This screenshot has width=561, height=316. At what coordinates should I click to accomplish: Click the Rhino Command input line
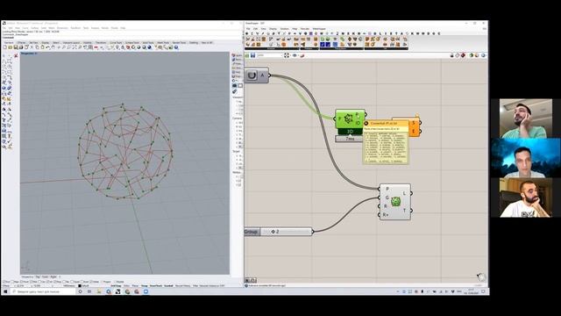pos(122,37)
